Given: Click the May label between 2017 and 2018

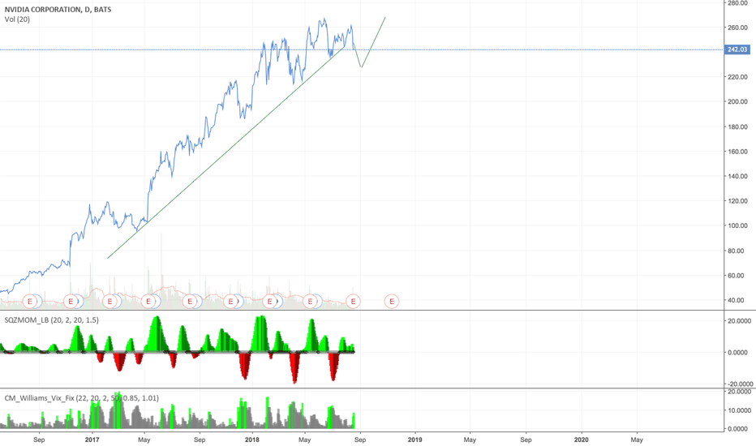Looking at the screenshot, I should click(144, 440).
